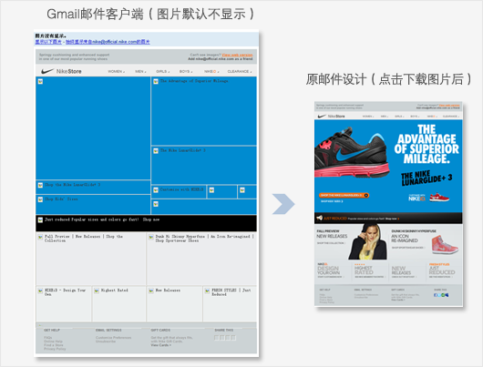Open the BOYS dropdown in the Gmail view
This screenshot has height=367, width=483.
point(186,71)
